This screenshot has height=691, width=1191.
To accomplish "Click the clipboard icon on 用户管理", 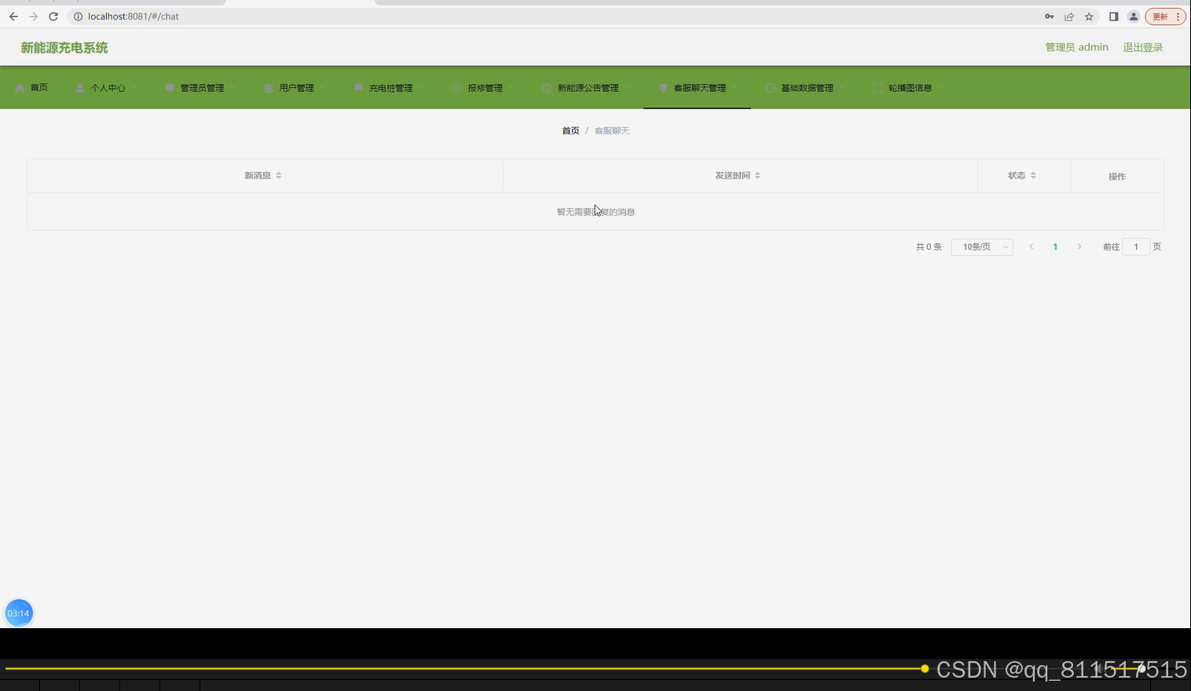I will (267, 87).
